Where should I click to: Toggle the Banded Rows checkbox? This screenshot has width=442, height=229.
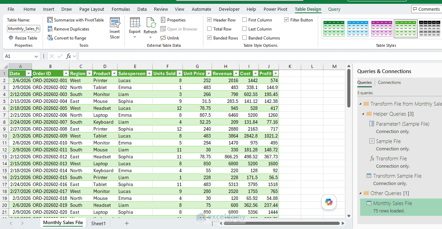(x=210, y=38)
